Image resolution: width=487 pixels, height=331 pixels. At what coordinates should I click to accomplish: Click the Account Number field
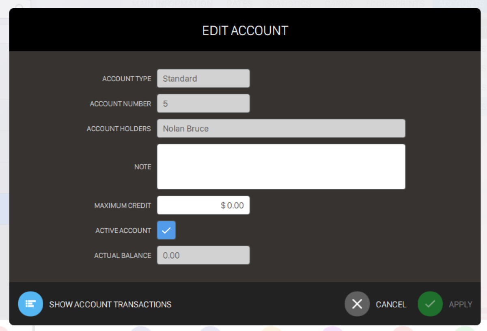[203, 104]
